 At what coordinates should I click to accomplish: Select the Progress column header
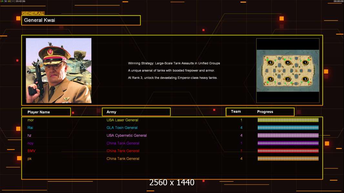tap(265, 112)
